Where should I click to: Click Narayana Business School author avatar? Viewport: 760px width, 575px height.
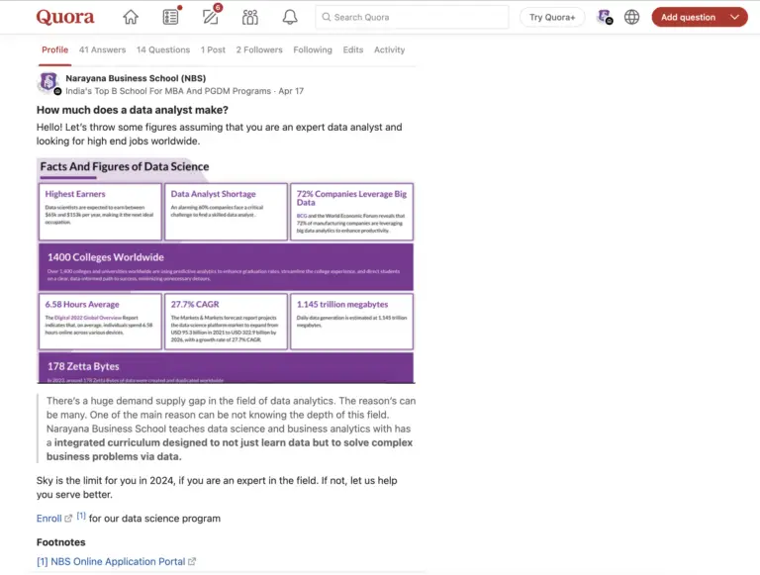coord(47,83)
